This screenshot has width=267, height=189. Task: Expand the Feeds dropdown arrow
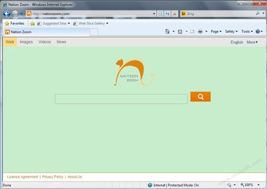click(x=186, y=31)
